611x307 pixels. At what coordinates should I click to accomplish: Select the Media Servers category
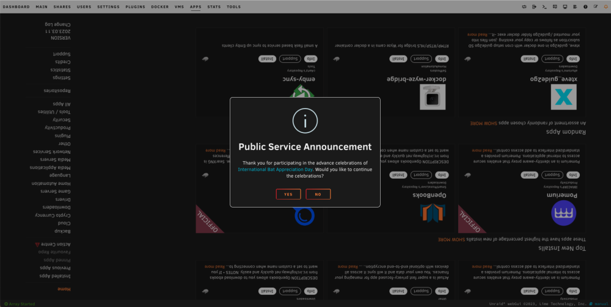click(x=55, y=159)
